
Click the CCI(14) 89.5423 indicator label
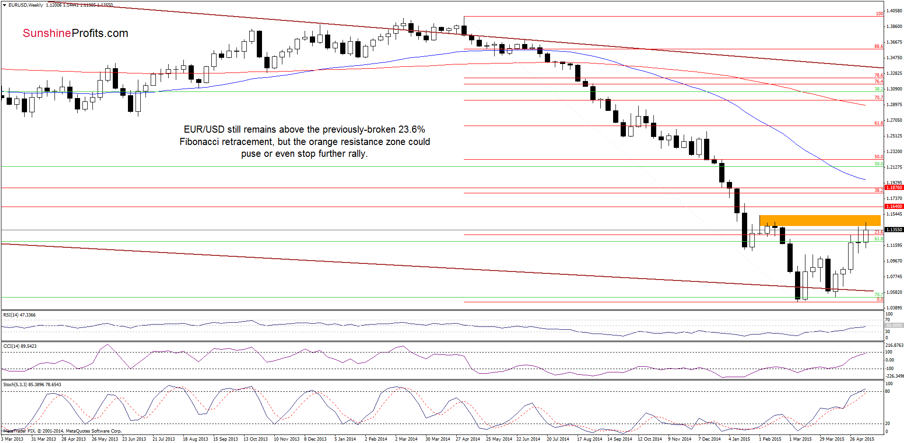20,346
